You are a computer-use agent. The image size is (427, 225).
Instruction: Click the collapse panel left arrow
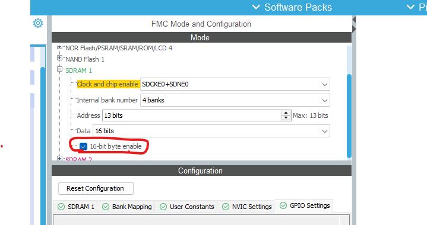coord(354,20)
